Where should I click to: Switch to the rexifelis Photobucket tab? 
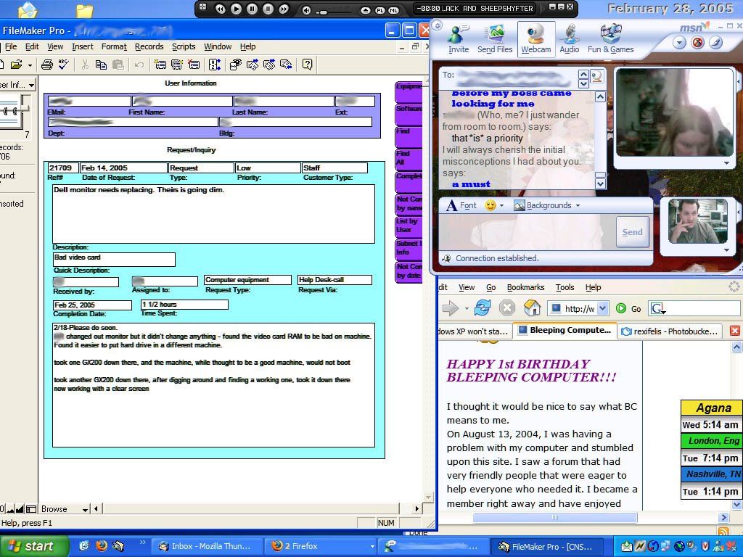[670, 331]
